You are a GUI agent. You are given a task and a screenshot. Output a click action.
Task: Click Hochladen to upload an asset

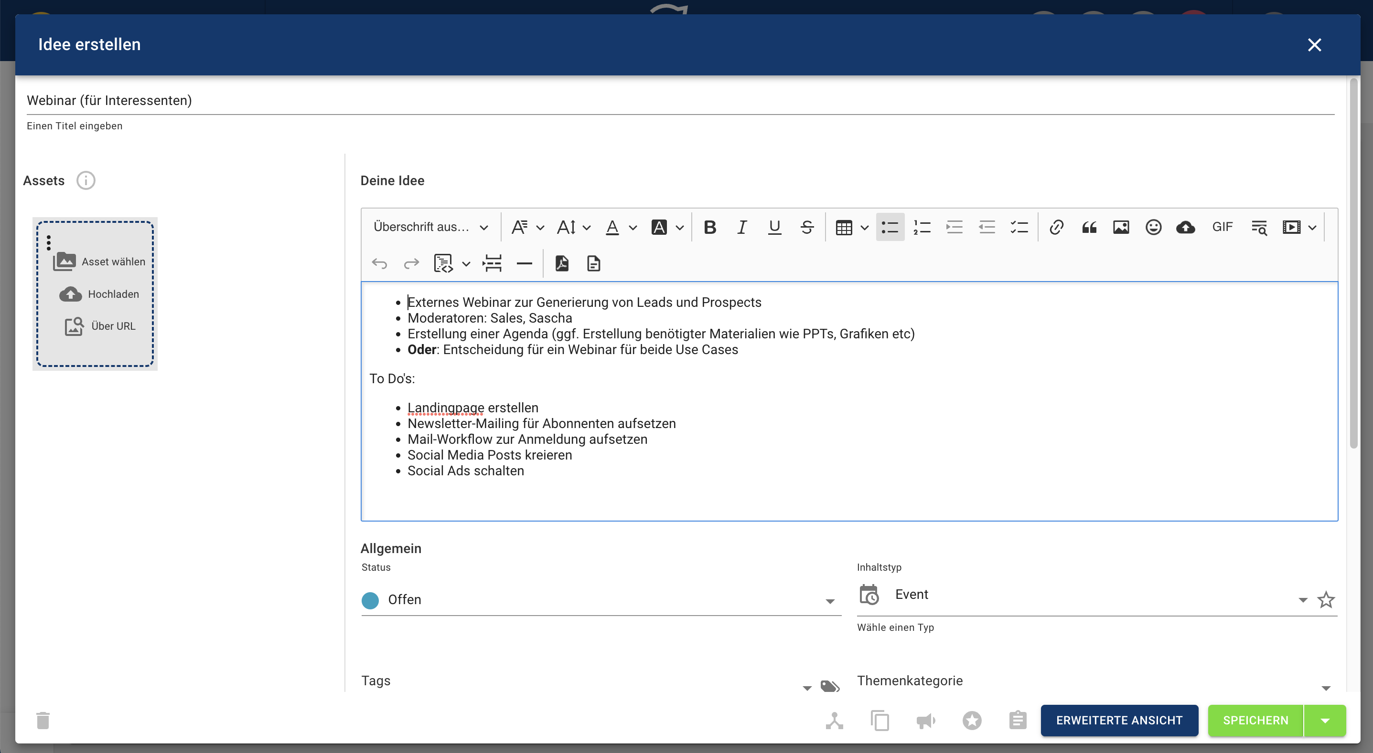tap(99, 294)
